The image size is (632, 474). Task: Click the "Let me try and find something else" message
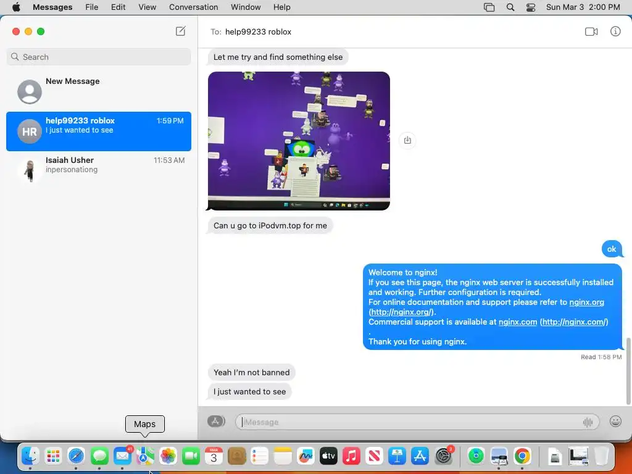278,57
